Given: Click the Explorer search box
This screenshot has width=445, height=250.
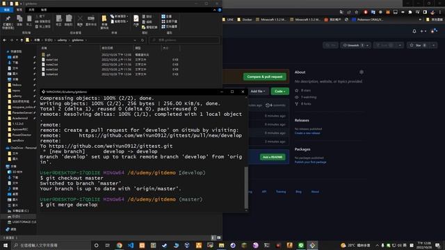Looking at the screenshot, I should [x=184, y=40].
